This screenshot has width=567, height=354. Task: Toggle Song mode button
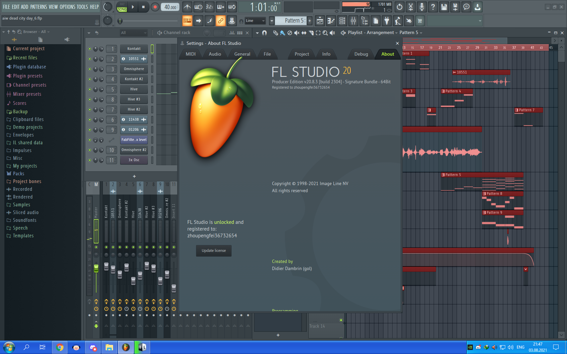pos(122,9)
